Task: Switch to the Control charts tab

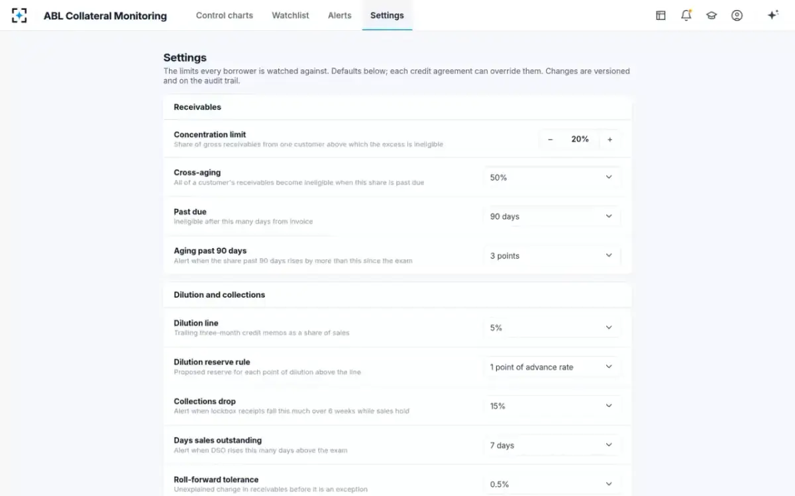Action: click(x=225, y=15)
